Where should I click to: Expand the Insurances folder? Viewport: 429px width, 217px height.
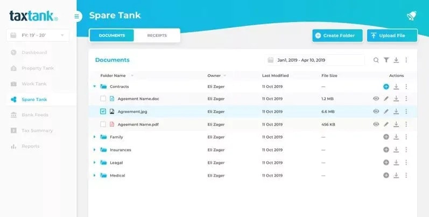coord(95,149)
